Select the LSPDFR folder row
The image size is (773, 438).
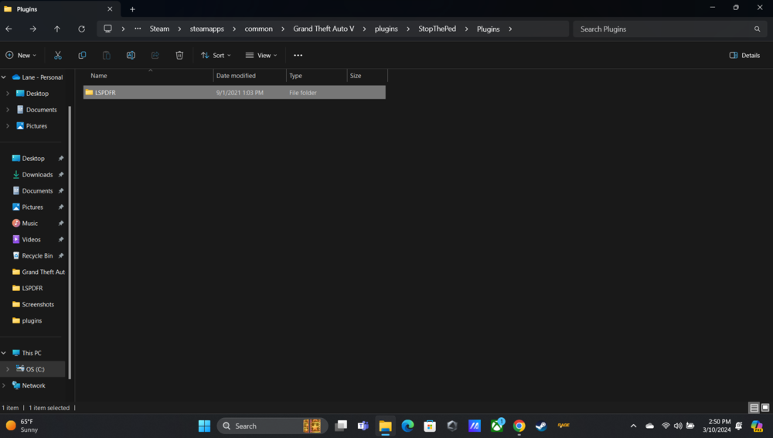(x=234, y=92)
